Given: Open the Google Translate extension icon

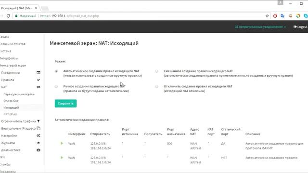Looking at the screenshot, I should (282, 16).
